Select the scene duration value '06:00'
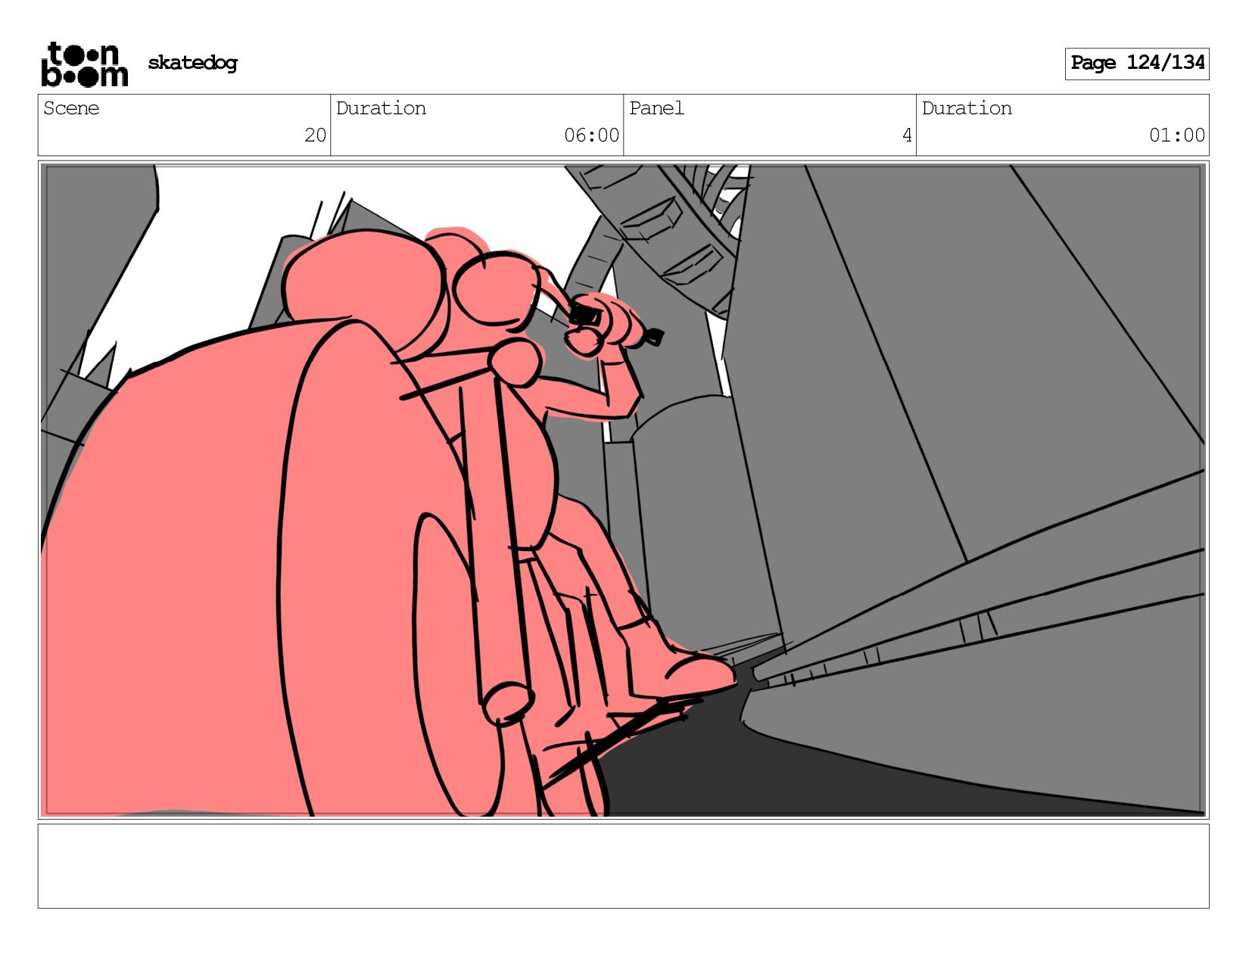 tap(591, 135)
